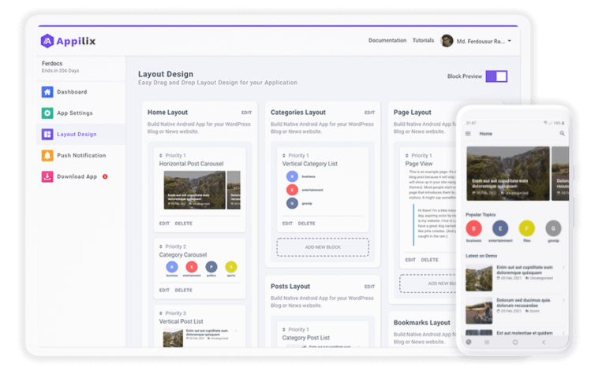Toggle the Block Preview switch
The image size is (606, 378).
point(496,76)
